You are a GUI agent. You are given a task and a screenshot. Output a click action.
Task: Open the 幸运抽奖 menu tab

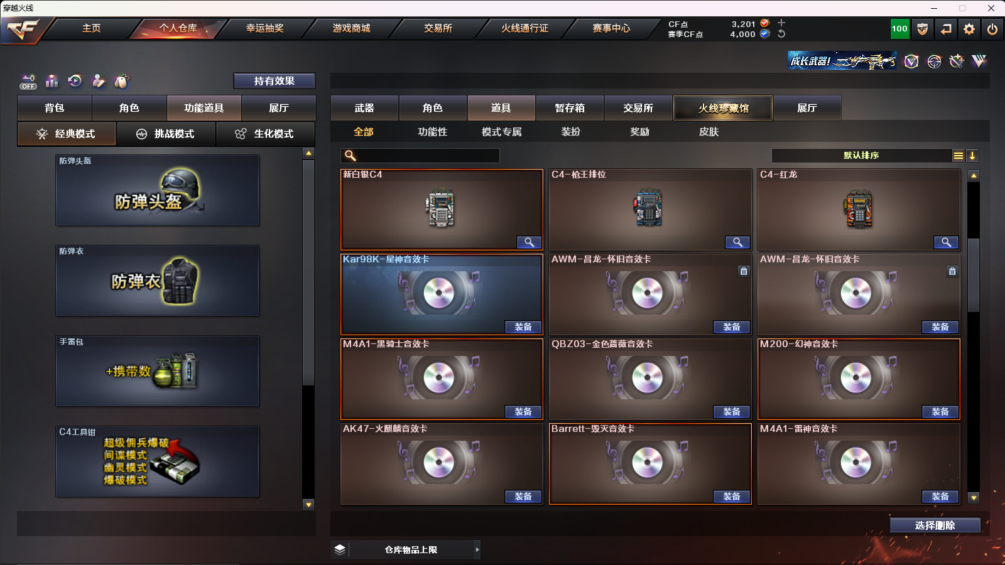(264, 28)
